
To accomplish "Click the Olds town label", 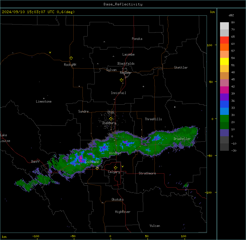I will (111, 112).
